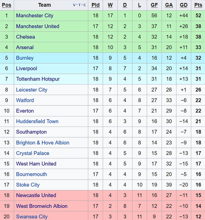The height and width of the screenshot is (220, 205).
Task: Click the V (view template) link
Action: (75, 5)
